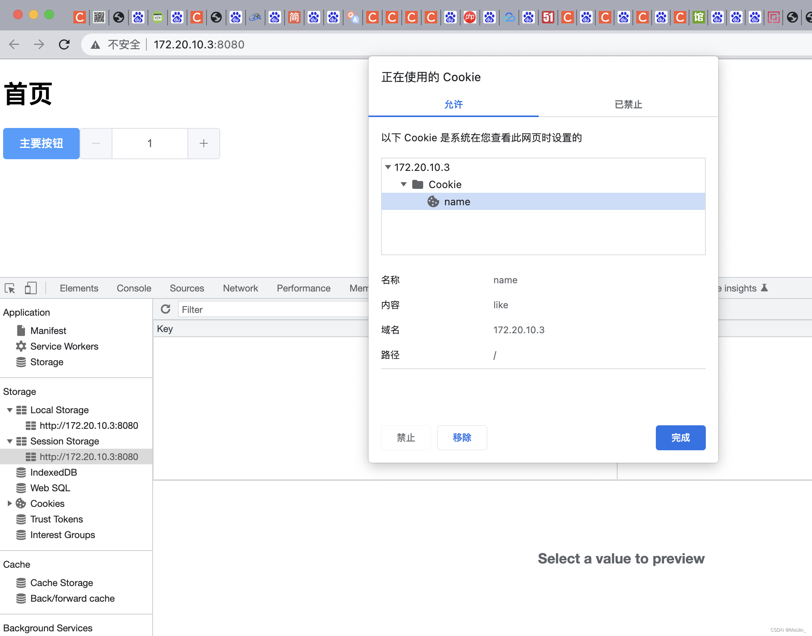
Task: Collapse the Cookie folder node
Action: point(404,184)
